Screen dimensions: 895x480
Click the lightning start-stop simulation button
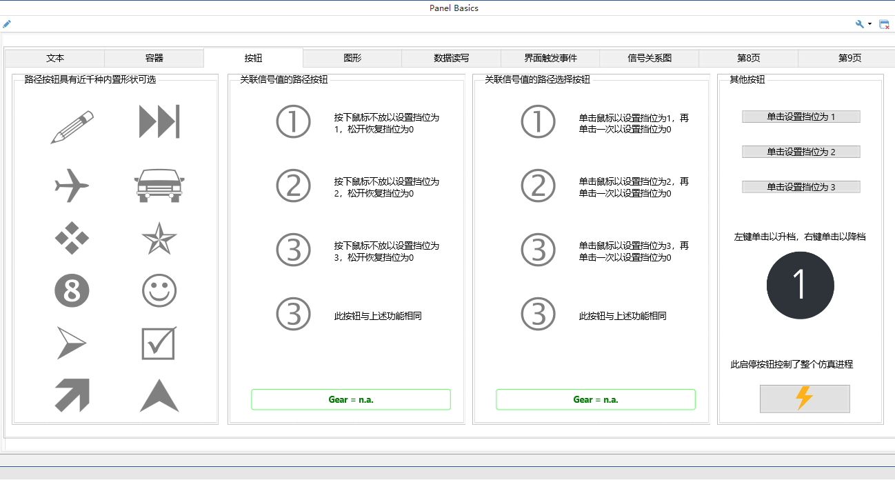pos(805,399)
